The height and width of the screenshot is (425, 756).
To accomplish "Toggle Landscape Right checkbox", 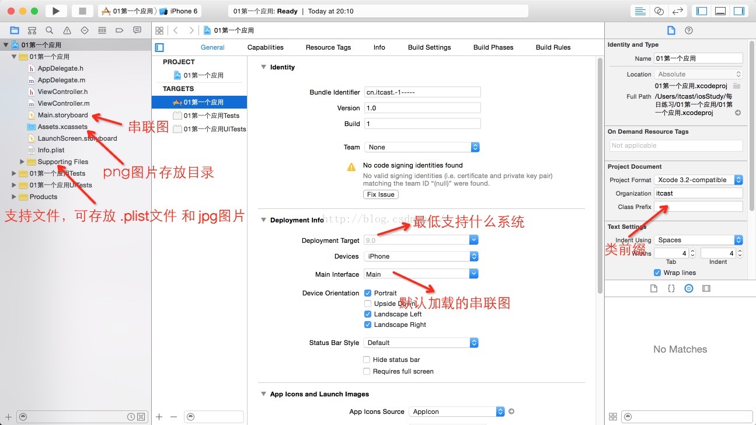I will pos(368,325).
